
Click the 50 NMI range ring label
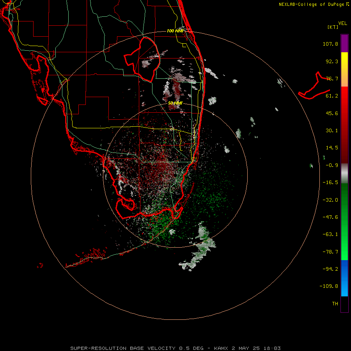pos(175,103)
